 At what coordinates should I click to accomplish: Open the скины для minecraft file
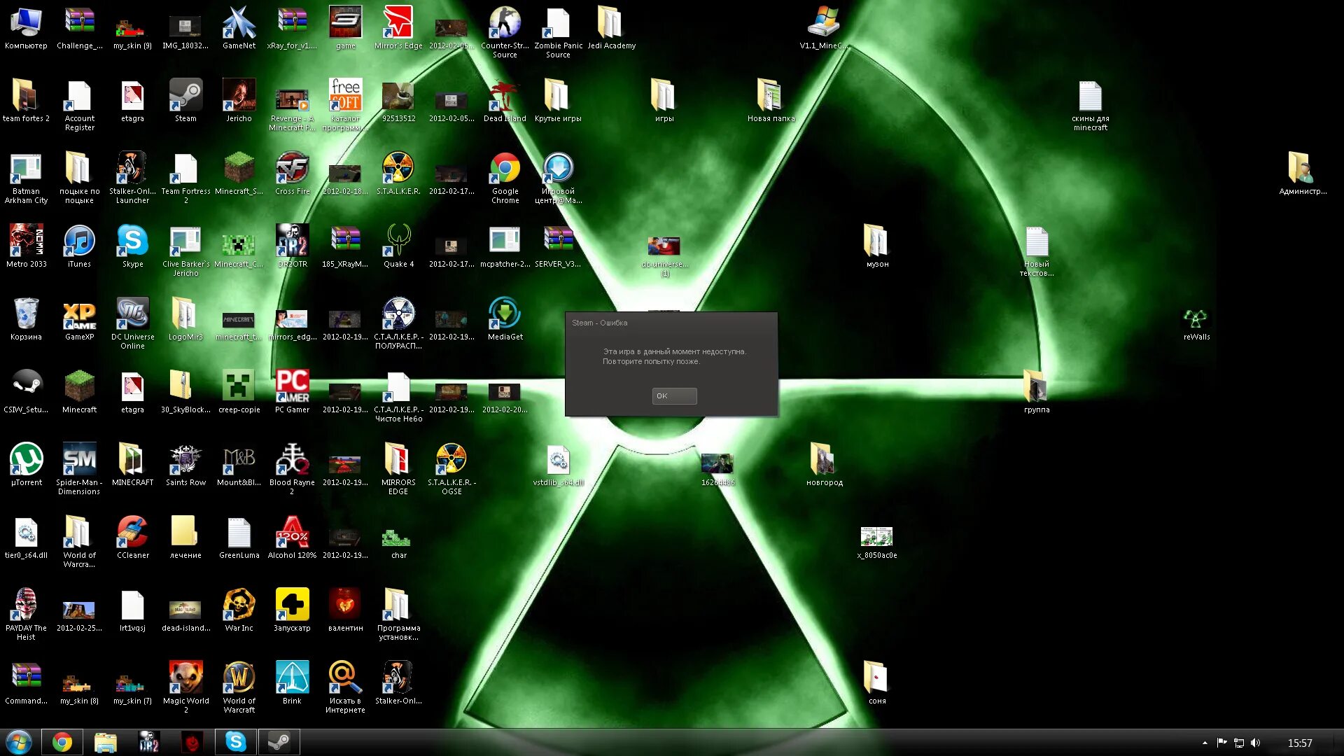[x=1090, y=95]
